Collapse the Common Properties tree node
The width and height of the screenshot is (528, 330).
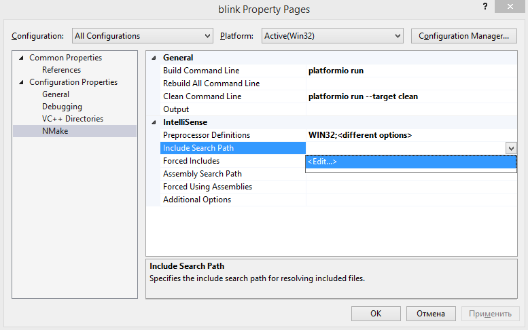(x=21, y=58)
